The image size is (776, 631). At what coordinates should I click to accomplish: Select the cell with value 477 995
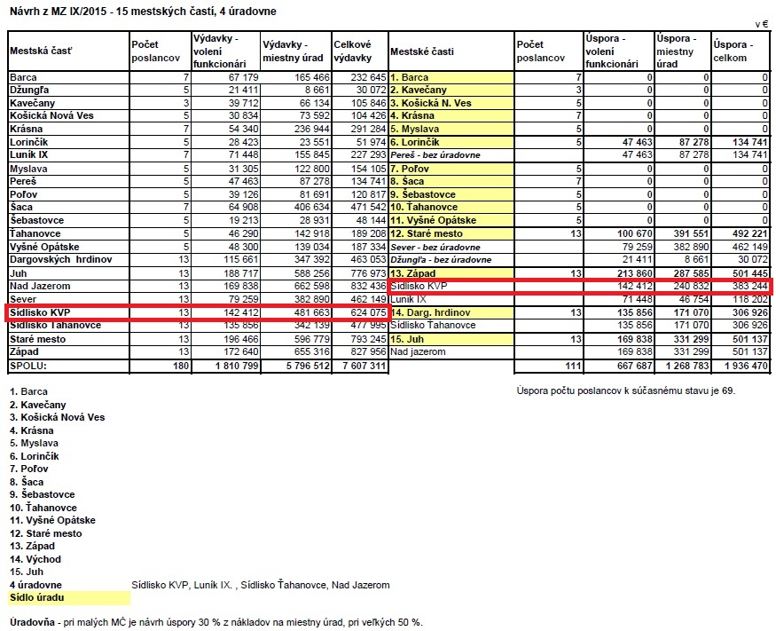(x=368, y=325)
